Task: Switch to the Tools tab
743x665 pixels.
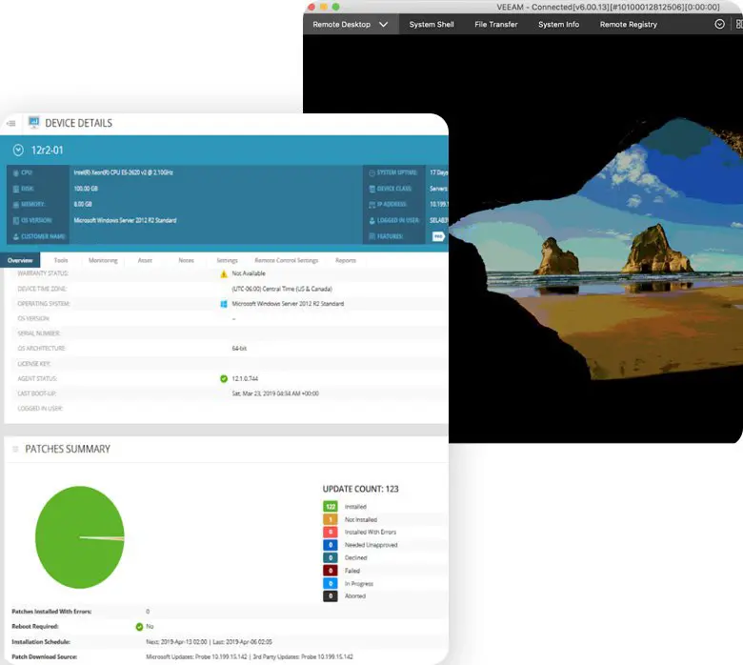Action: (x=61, y=260)
